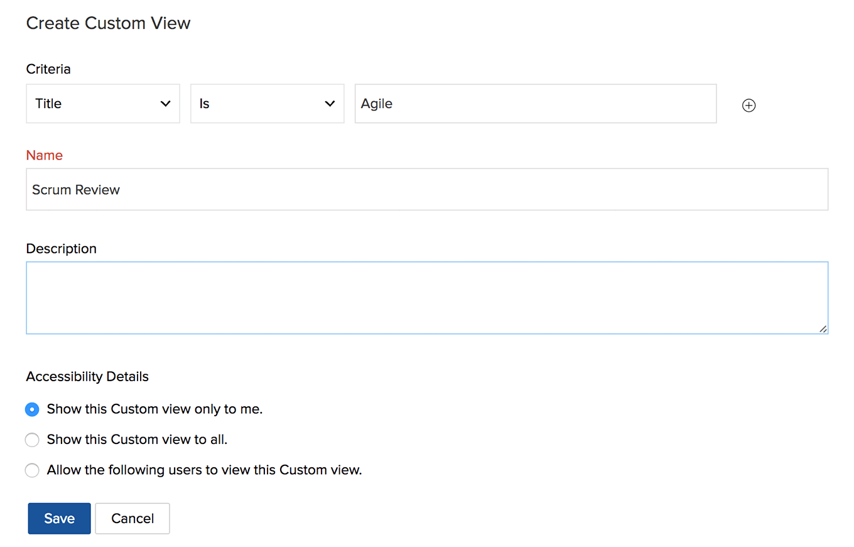Select Show this Custom view only to me
The image size is (854, 547).
pyautogui.click(x=32, y=409)
